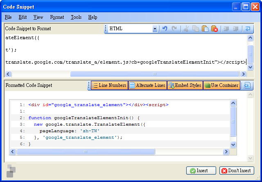Viewport: 262px width, 182px height.
Task: Click the source pane scroll right arrow
Action: (244, 74)
